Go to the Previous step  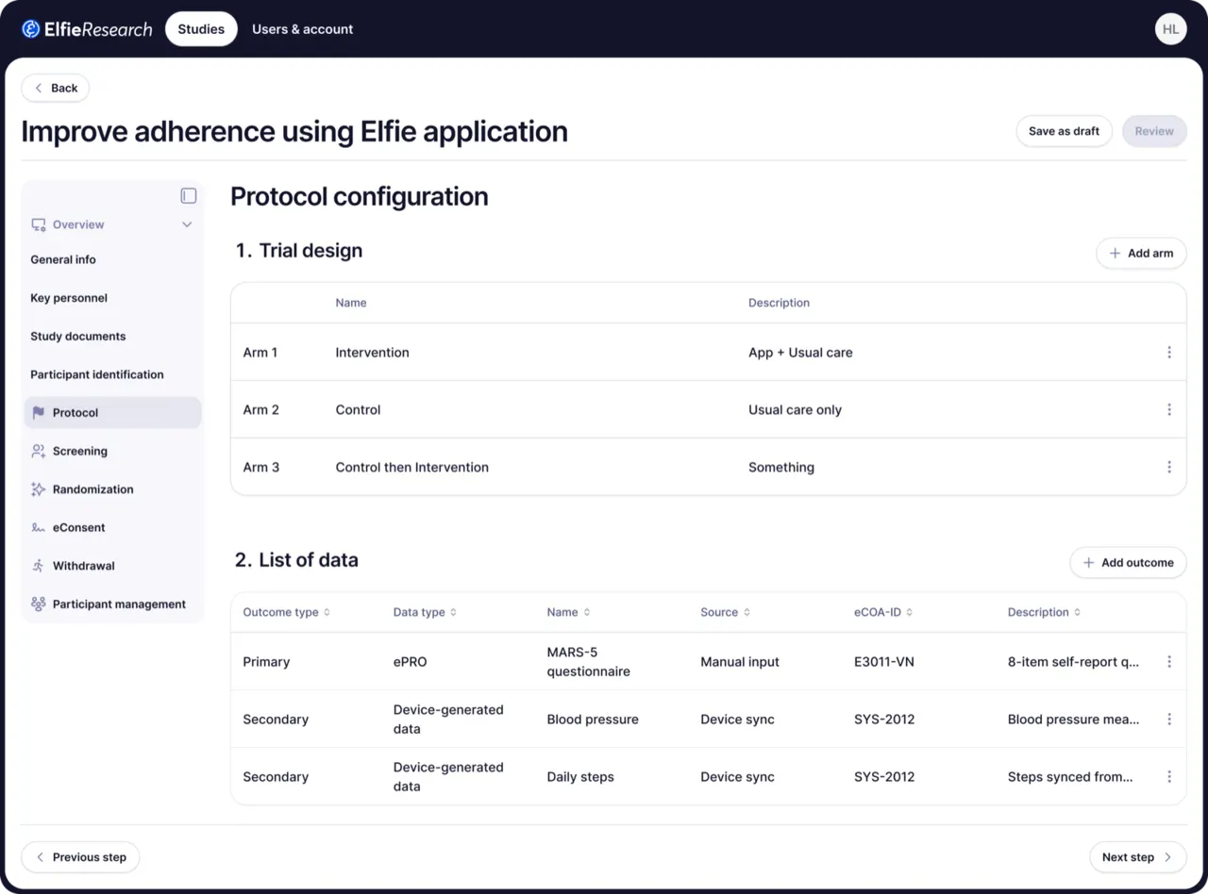[x=80, y=857]
